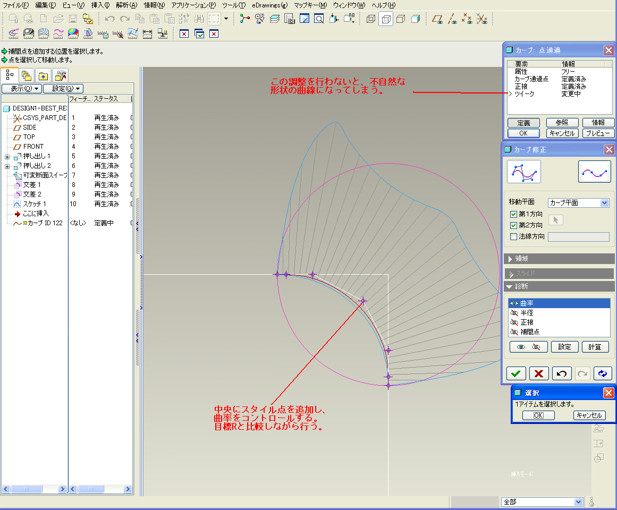The height and width of the screenshot is (510, 617).
Task: Click the shaded display style icon
Action: click(x=416, y=19)
